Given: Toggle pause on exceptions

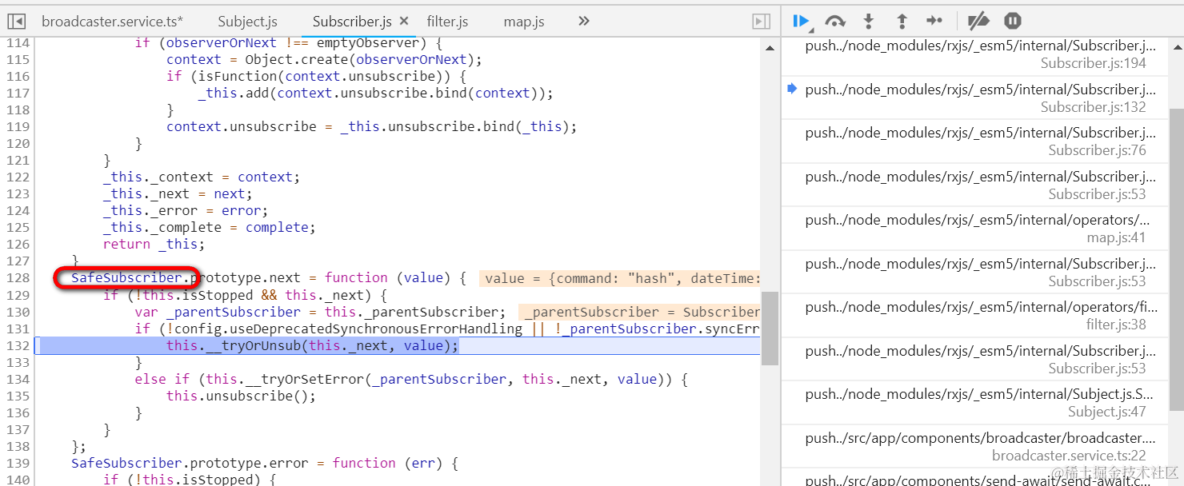Looking at the screenshot, I should pyautogui.click(x=1012, y=22).
